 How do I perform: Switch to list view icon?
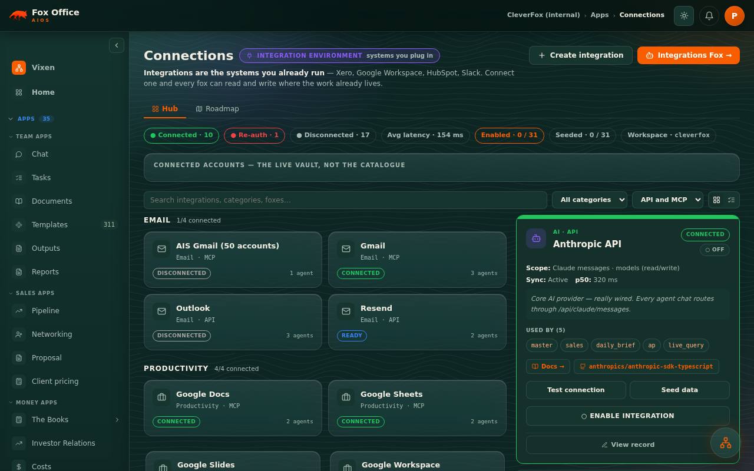tap(731, 200)
